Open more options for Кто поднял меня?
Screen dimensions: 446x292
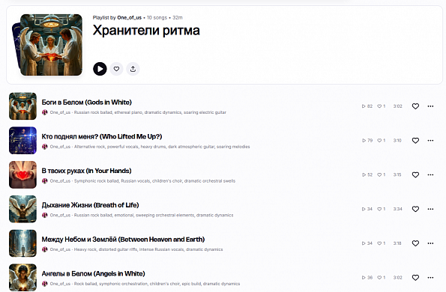[430, 141]
